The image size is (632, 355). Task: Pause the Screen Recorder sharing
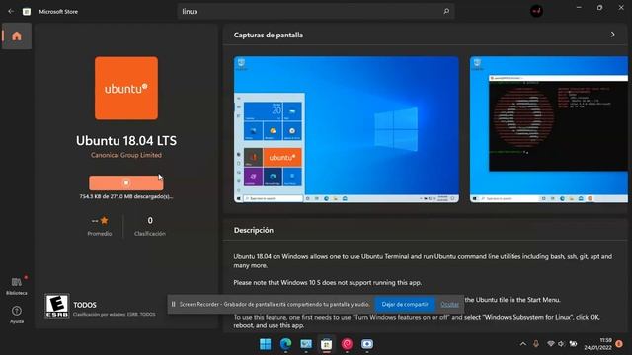[x=174, y=305]
